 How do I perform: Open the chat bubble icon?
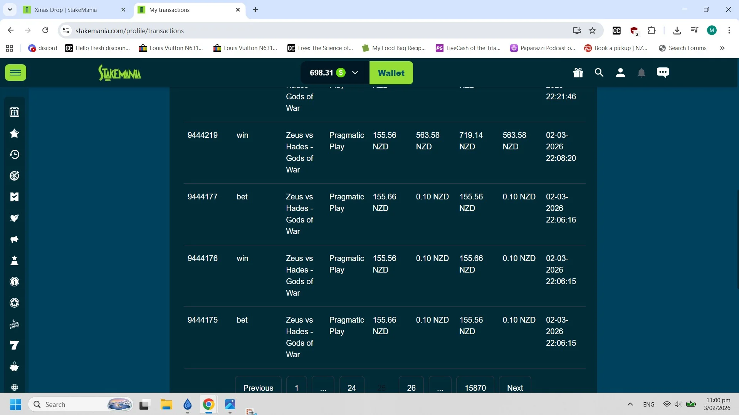point(663,72)
